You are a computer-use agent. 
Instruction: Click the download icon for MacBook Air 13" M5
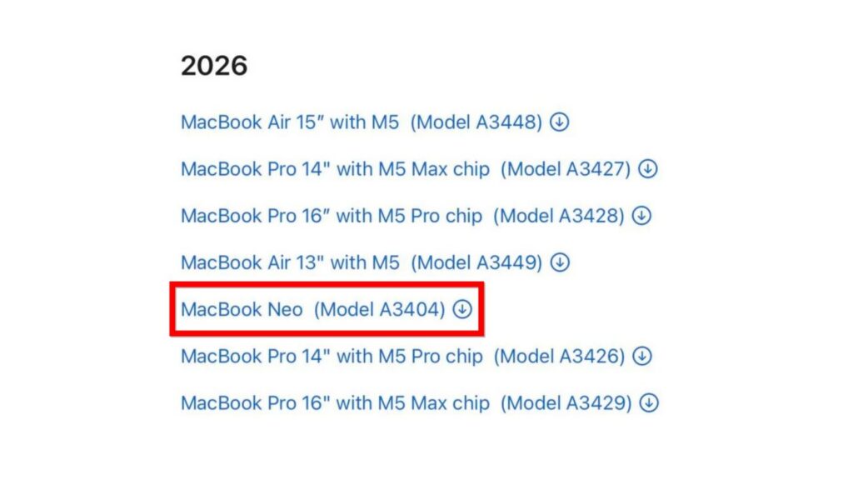point(559,262)
